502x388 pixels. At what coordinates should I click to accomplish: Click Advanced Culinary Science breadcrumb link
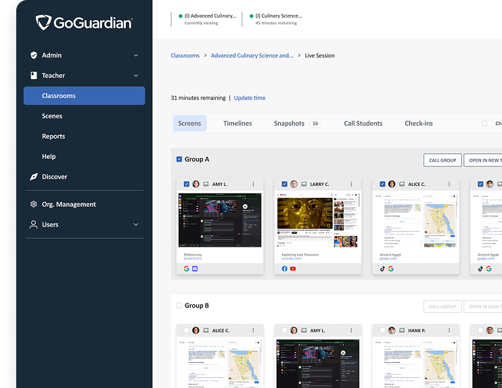(x=252, y=55)
